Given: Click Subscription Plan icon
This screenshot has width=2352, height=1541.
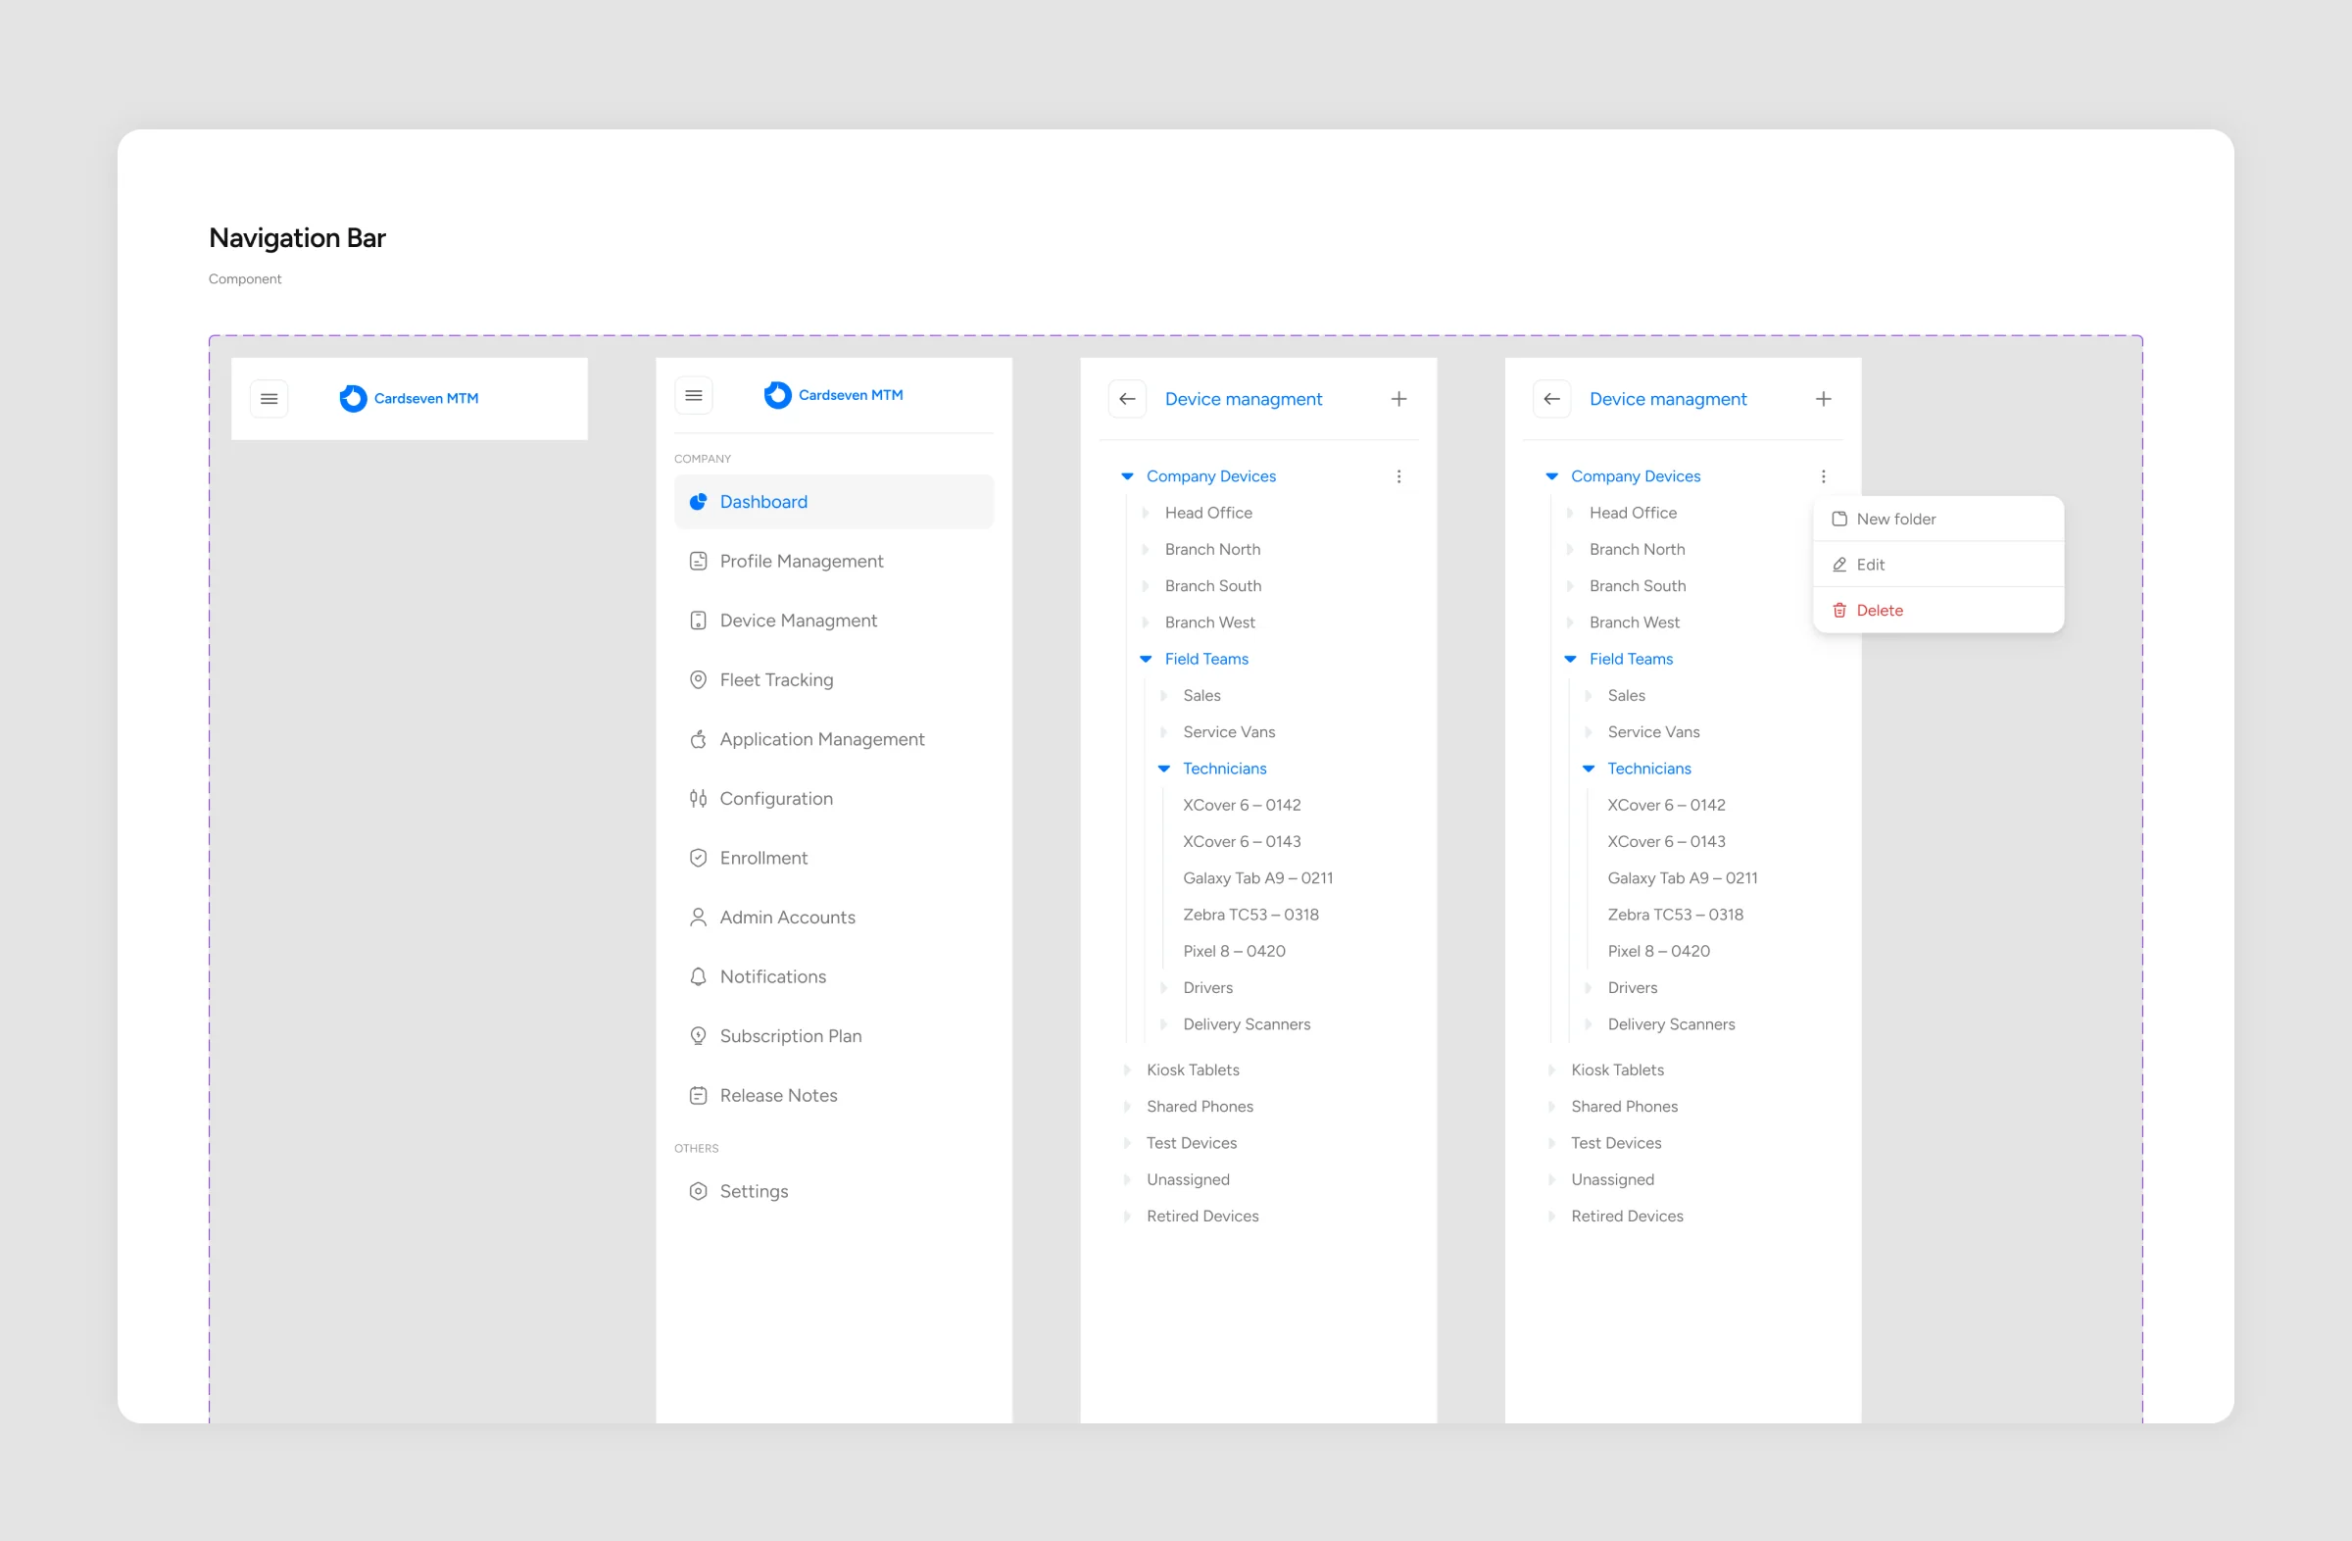Looking at the screenshot, I should point(698,1035).
